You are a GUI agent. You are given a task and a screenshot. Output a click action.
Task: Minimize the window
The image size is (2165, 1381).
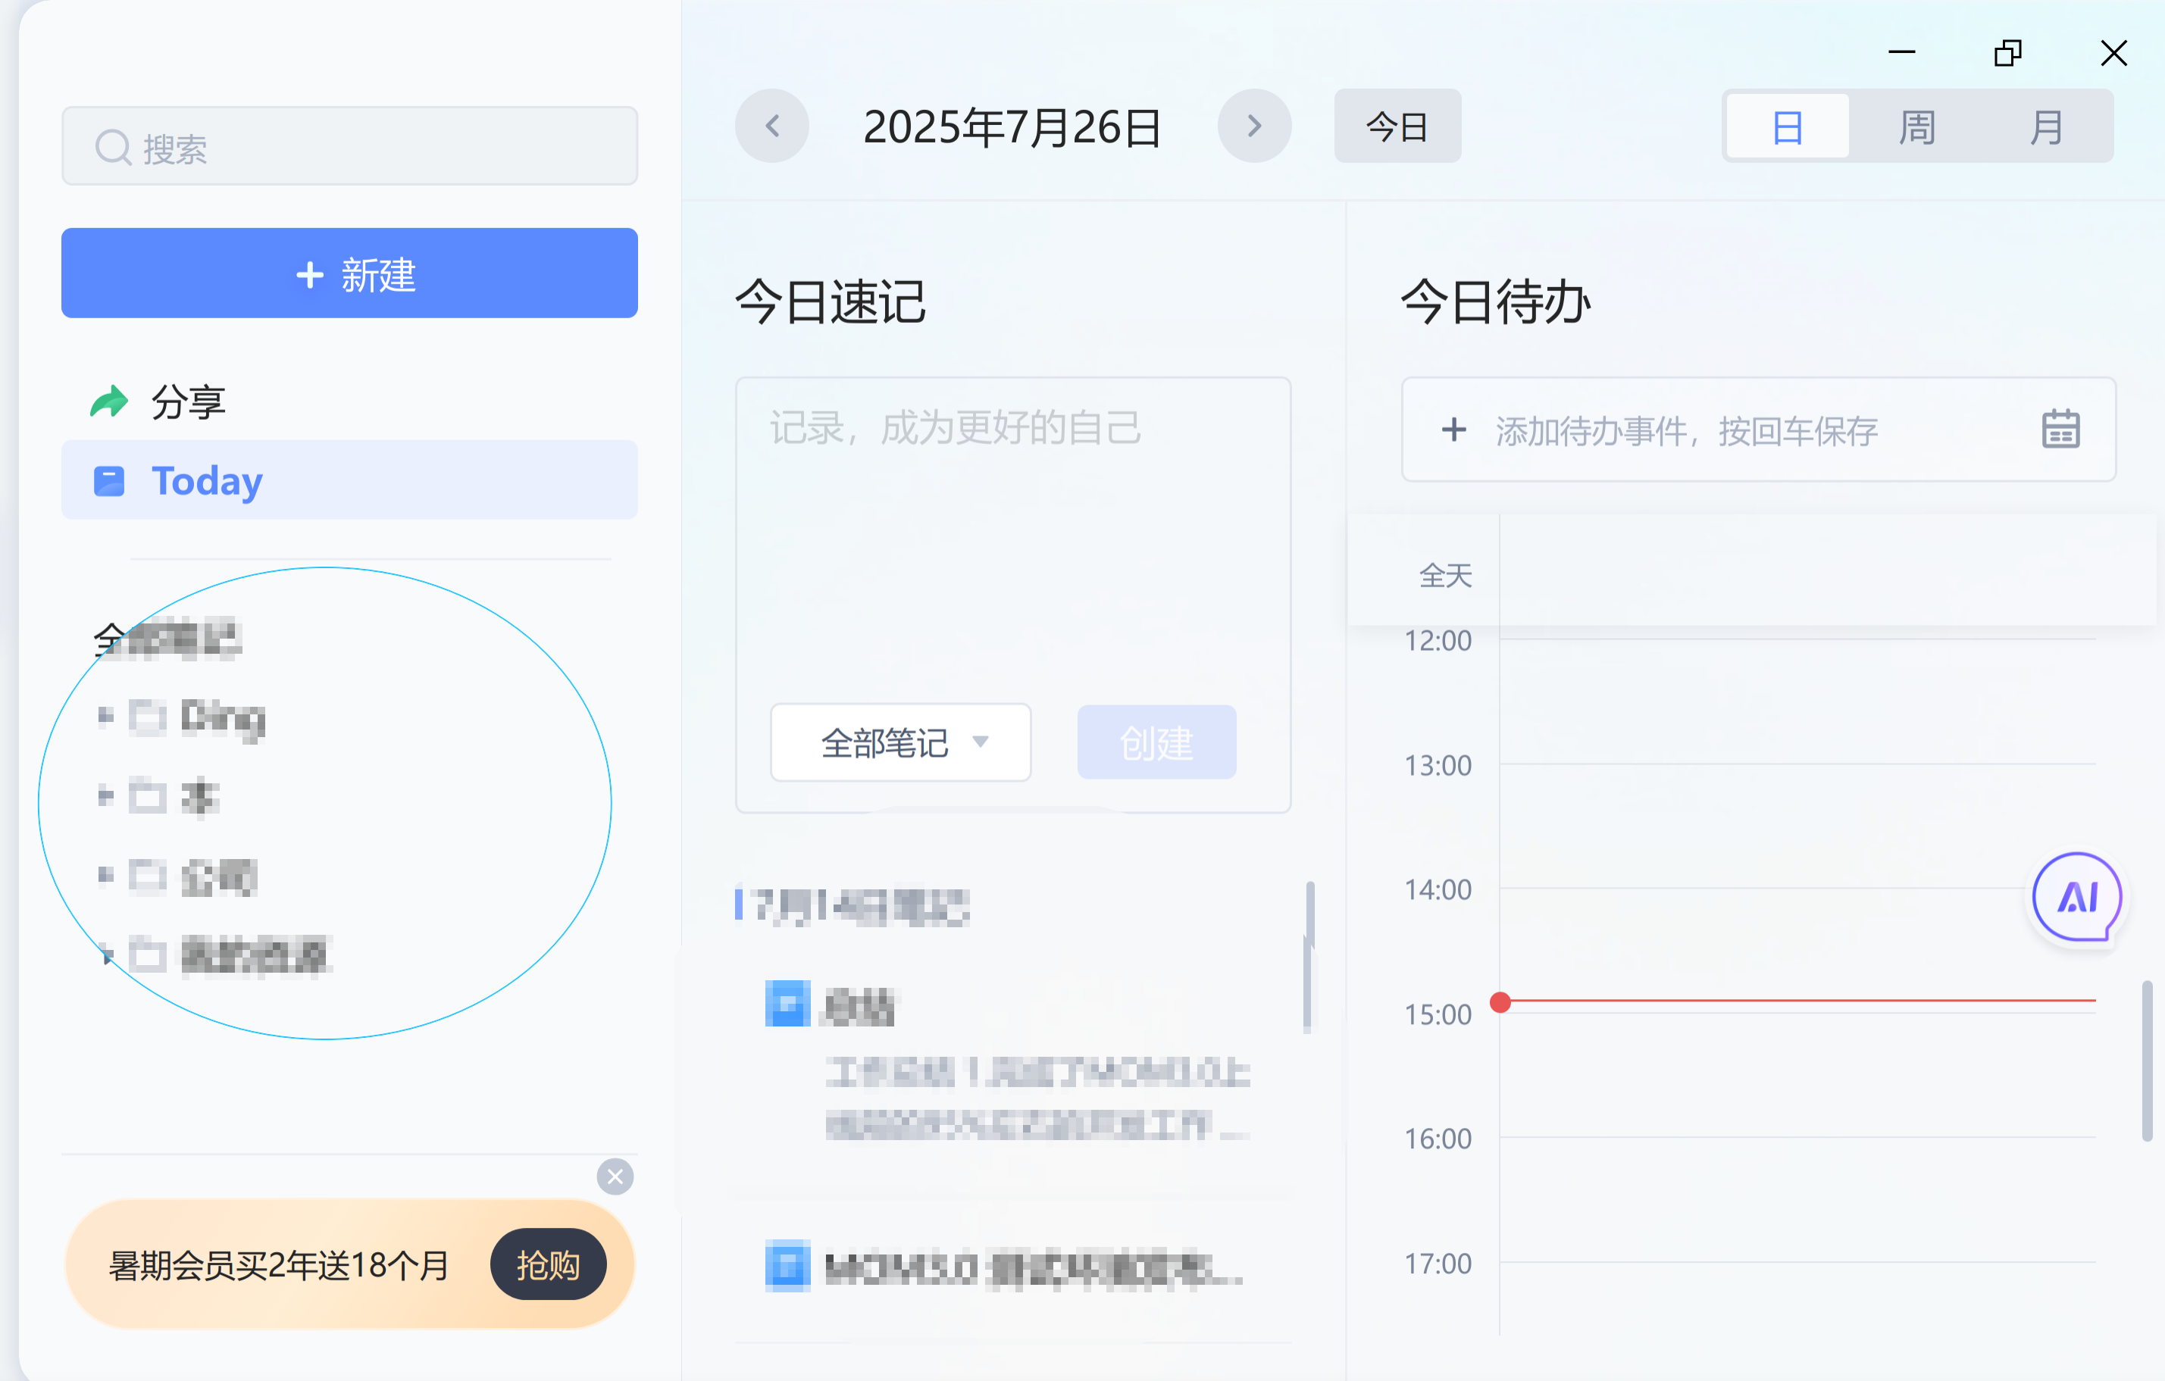pos(1901,53)
